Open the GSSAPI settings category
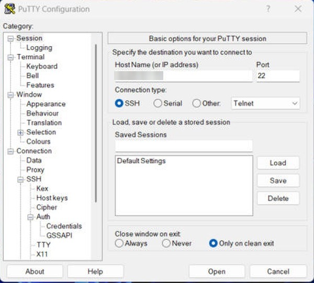Viewport: 314px width, 283px height. 59,235
